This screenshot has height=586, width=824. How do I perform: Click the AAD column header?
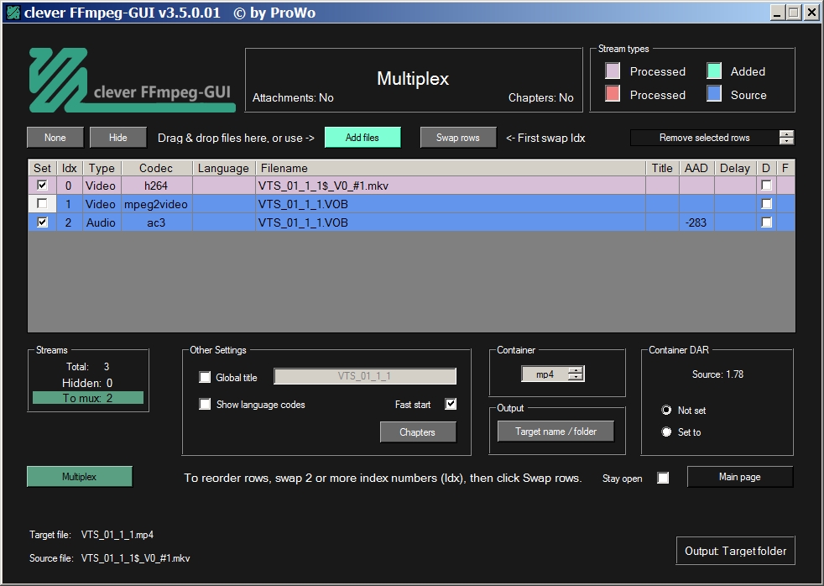pos(696,168)
